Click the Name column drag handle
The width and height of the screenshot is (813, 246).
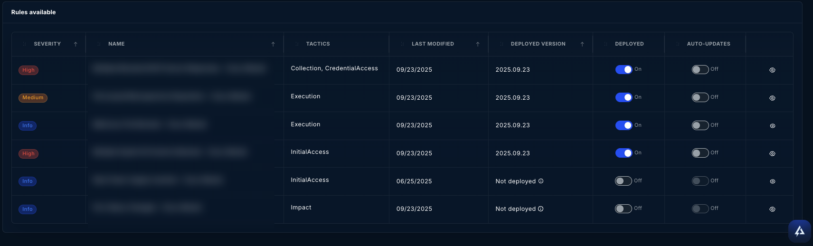point(99,44)
